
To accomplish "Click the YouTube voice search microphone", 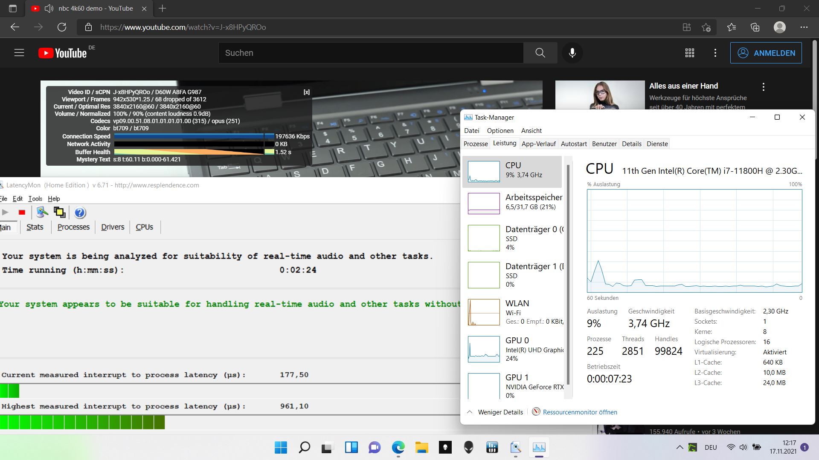I will tap(572, 53).
